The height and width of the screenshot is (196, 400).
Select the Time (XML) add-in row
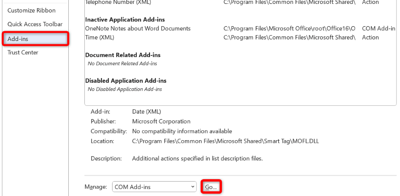pos(100,37)
